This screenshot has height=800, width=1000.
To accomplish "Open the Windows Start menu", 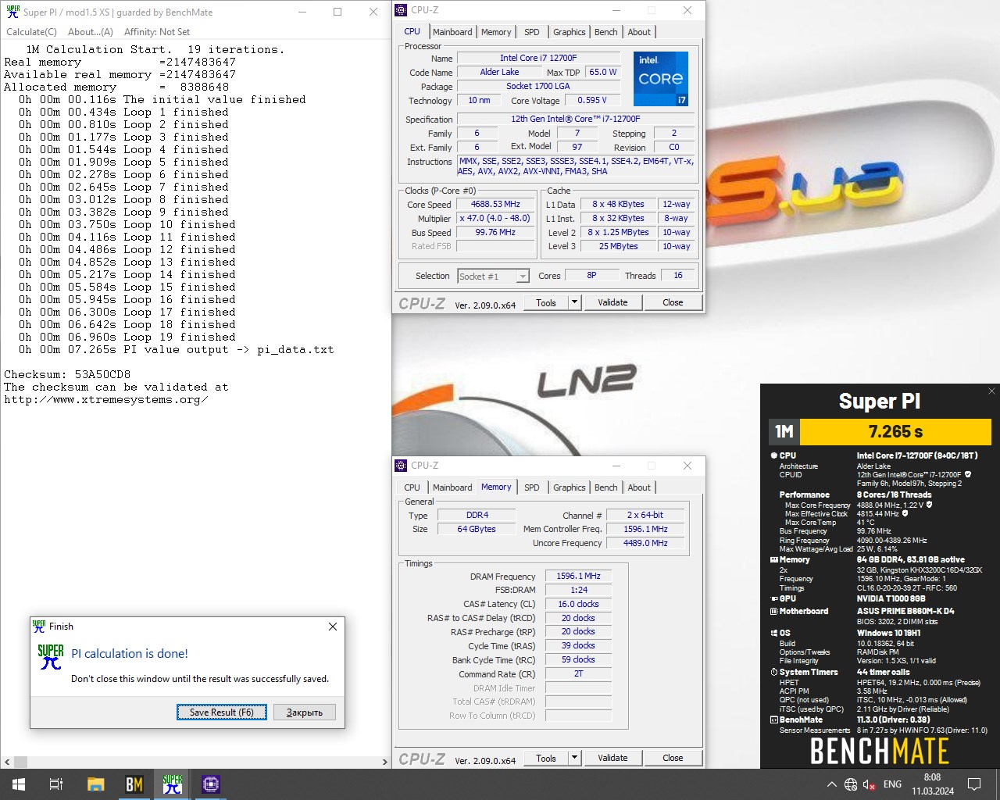I will (x=19, y=784).
